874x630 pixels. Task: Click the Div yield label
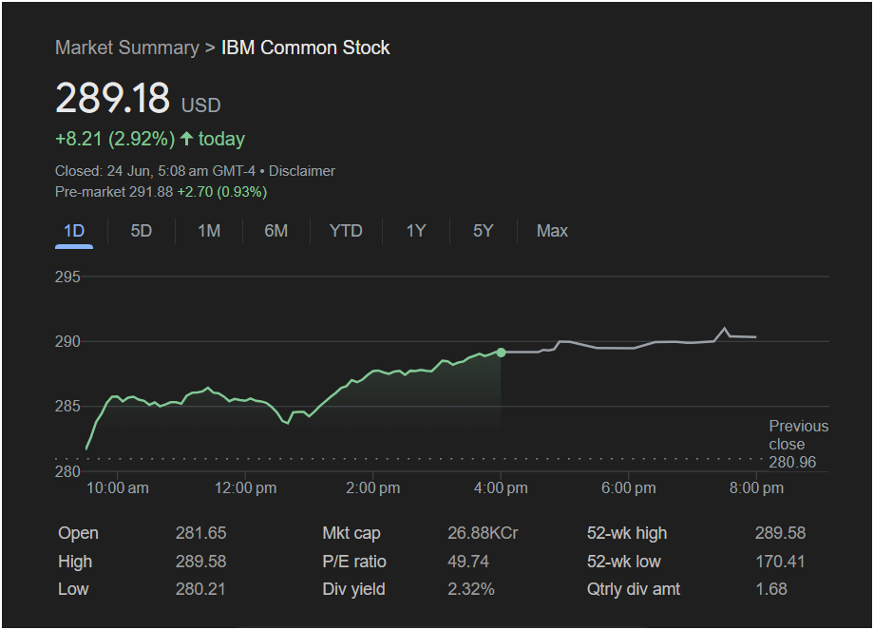[x=353, y=589]
